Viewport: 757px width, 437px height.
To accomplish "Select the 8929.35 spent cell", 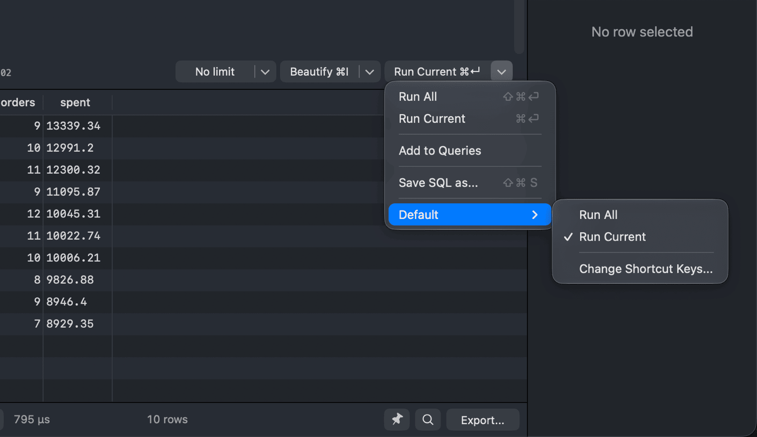I will click(78, 324).
